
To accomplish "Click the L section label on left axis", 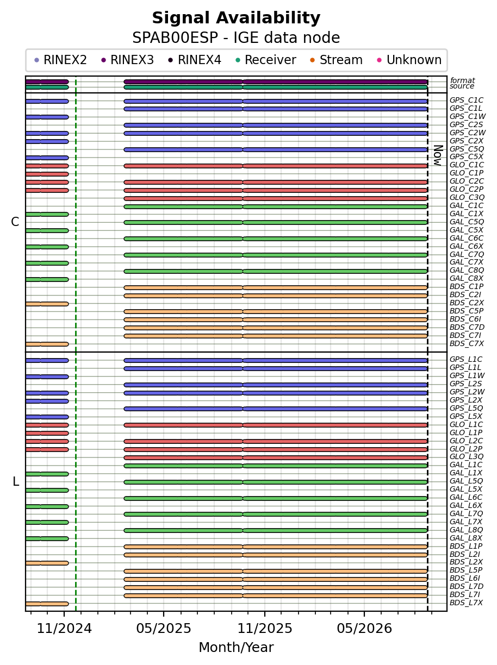I will [x=15, y=482].
